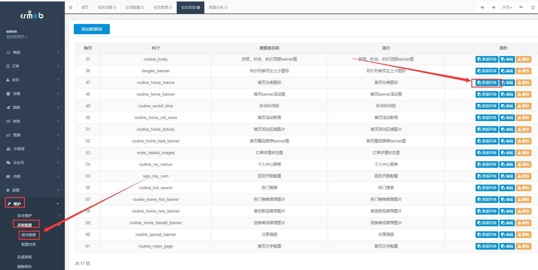The height and width of the screenshot is (270, 538).
Task: Close the 系统设置 tab with its x icon
Action: click(x=115, y=7)
